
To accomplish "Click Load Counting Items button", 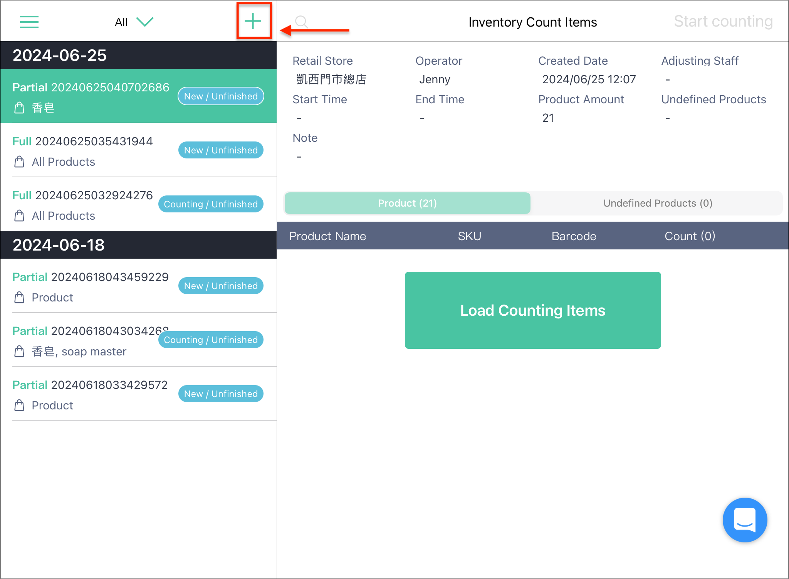I will pyautogui.click(x=533, y=310).
